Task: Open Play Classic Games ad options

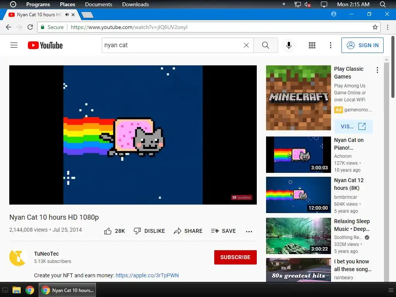Action: [x=377, y=70]
